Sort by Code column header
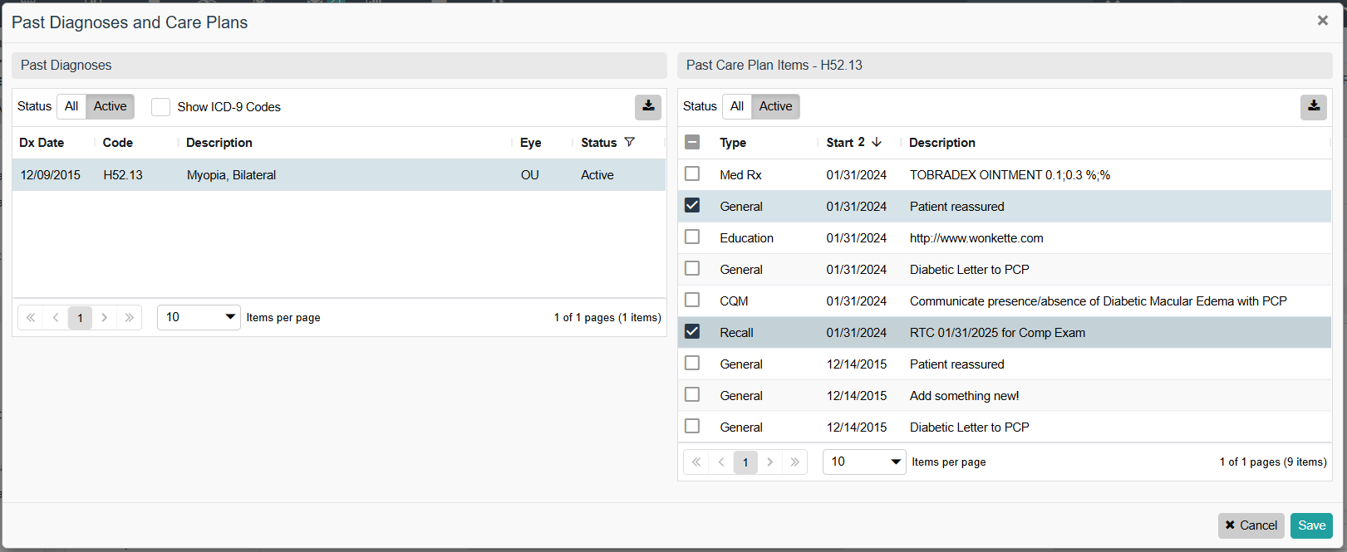 [118, 143]
